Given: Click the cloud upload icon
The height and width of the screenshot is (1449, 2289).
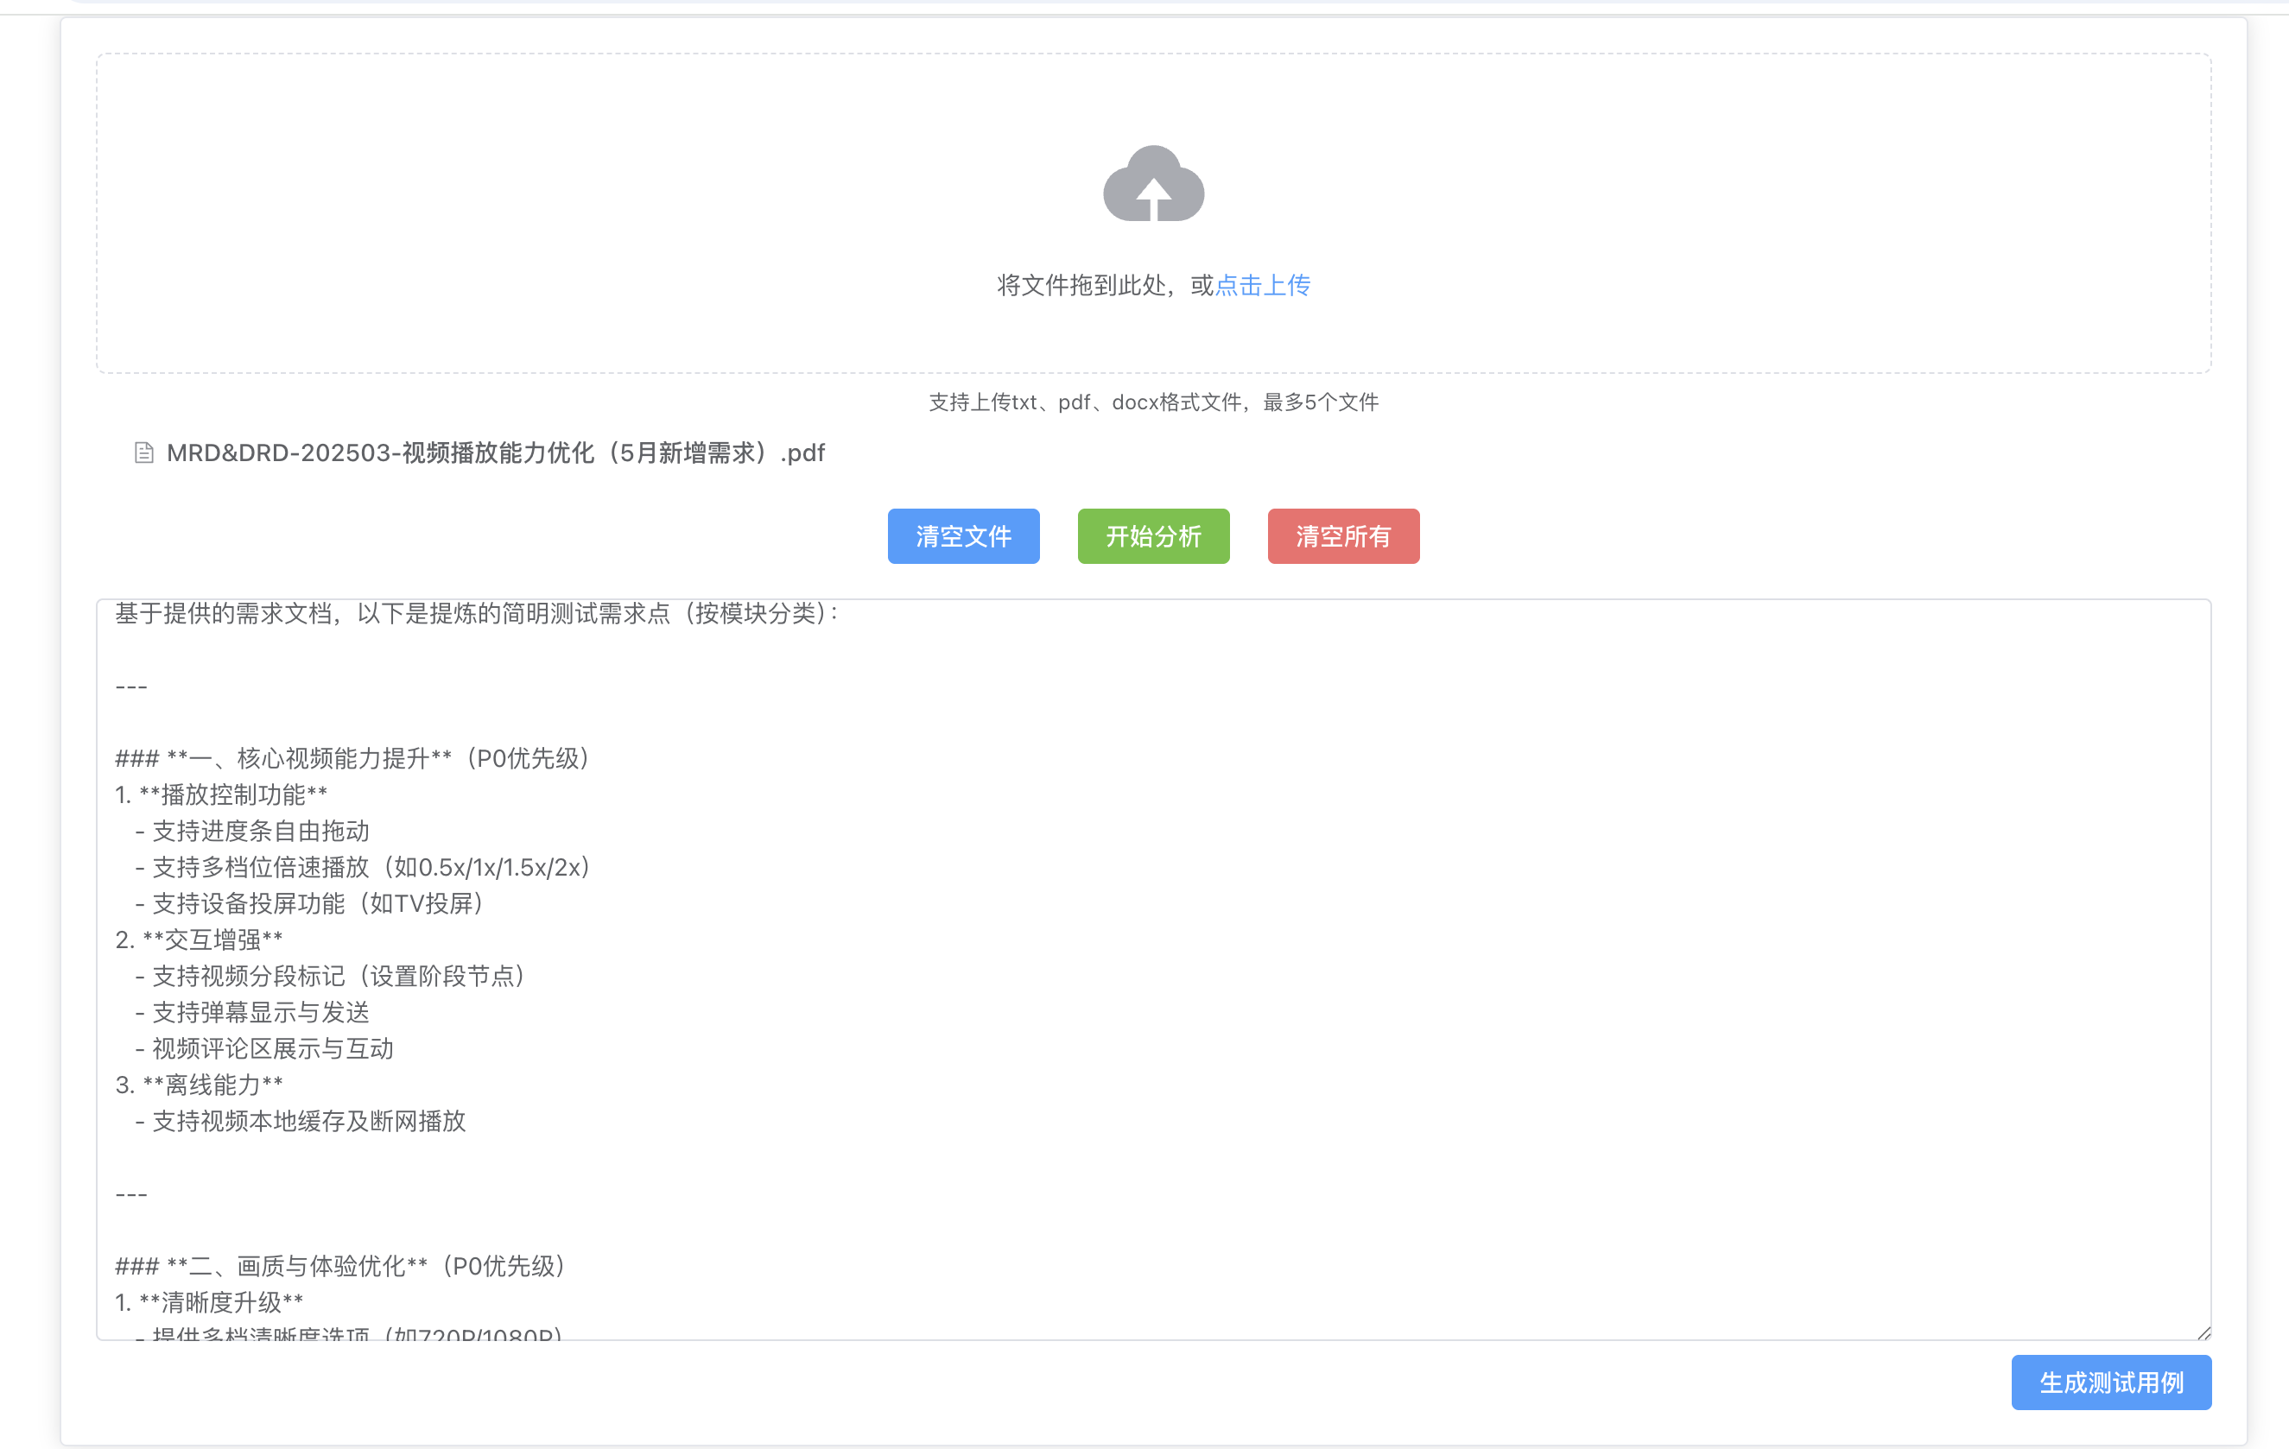Looking at the screenshot, I should [x=1153, y=186].
